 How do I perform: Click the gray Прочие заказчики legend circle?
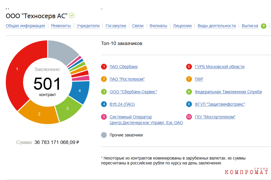104,135
